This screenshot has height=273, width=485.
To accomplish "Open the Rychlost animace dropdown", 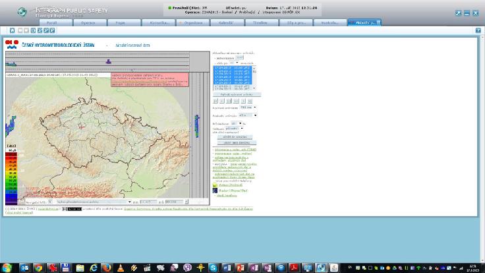I will pyautogui.click(x=248, y=107).
